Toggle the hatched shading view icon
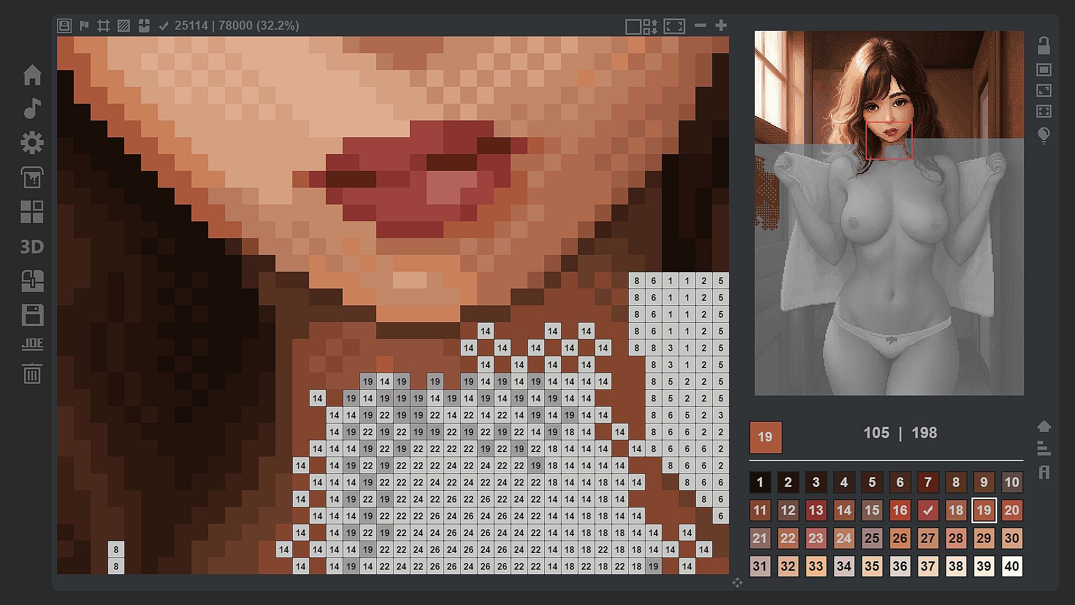Screen dimensions: 1075x605 point(124,26)
